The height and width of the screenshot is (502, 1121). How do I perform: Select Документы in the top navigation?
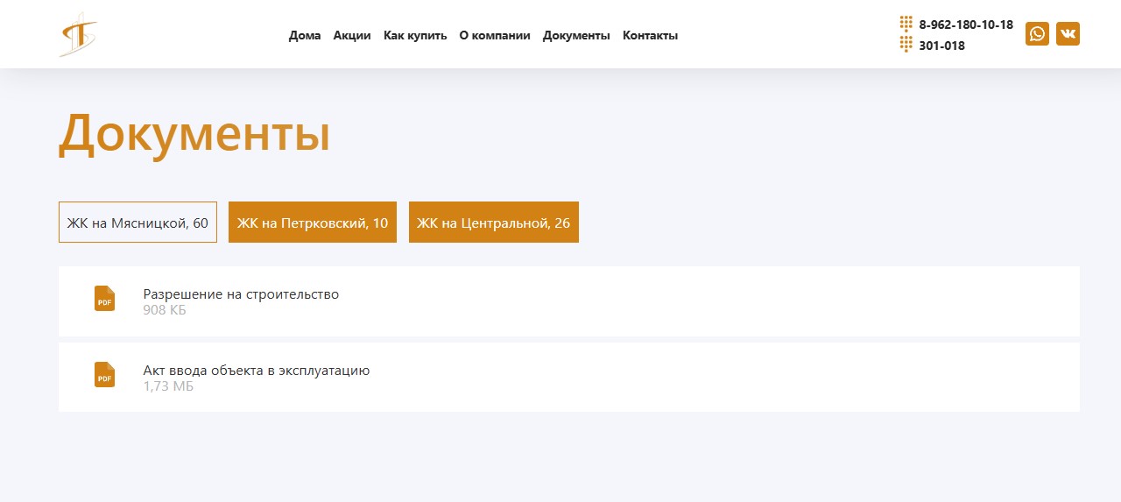(x=576, y=35)
